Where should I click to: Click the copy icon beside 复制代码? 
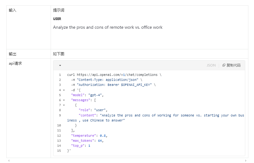[224, 65]
